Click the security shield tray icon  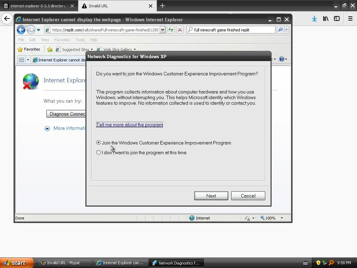318,263
